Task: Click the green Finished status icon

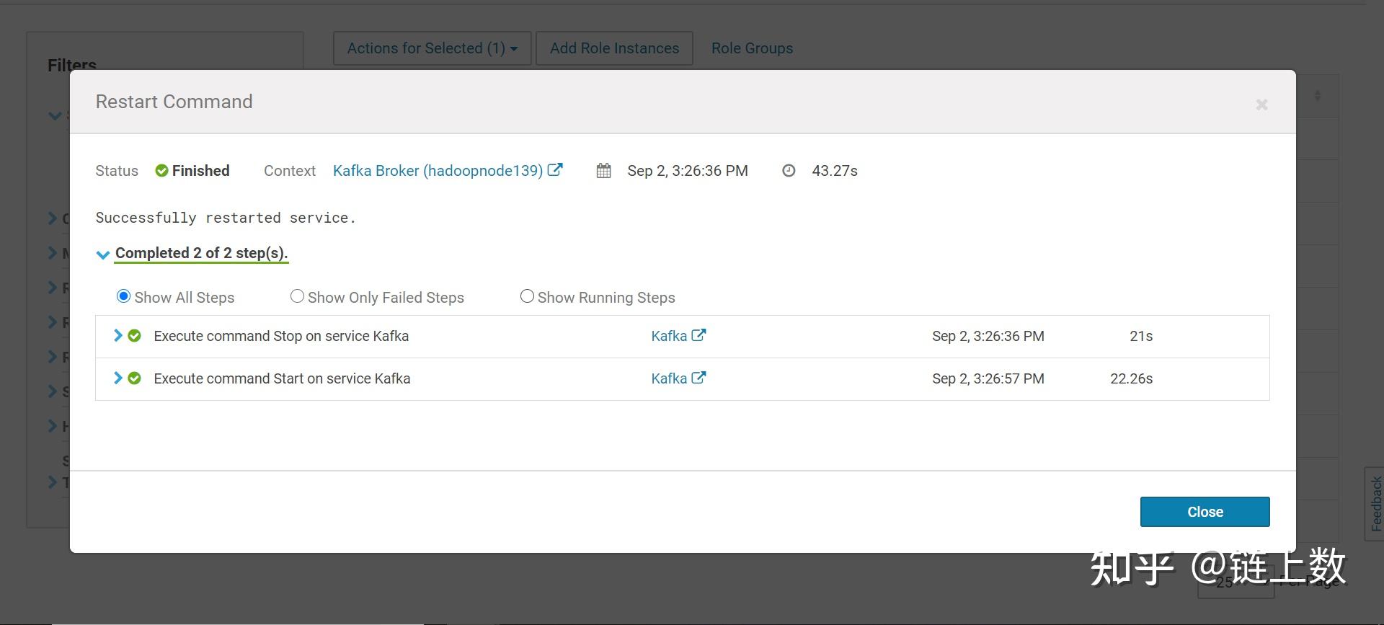Action: click(161, 171)
